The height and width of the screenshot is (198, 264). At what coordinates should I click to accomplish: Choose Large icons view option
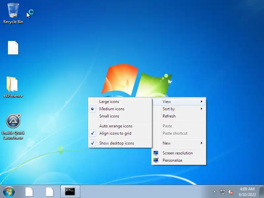[x=120, y=102]
